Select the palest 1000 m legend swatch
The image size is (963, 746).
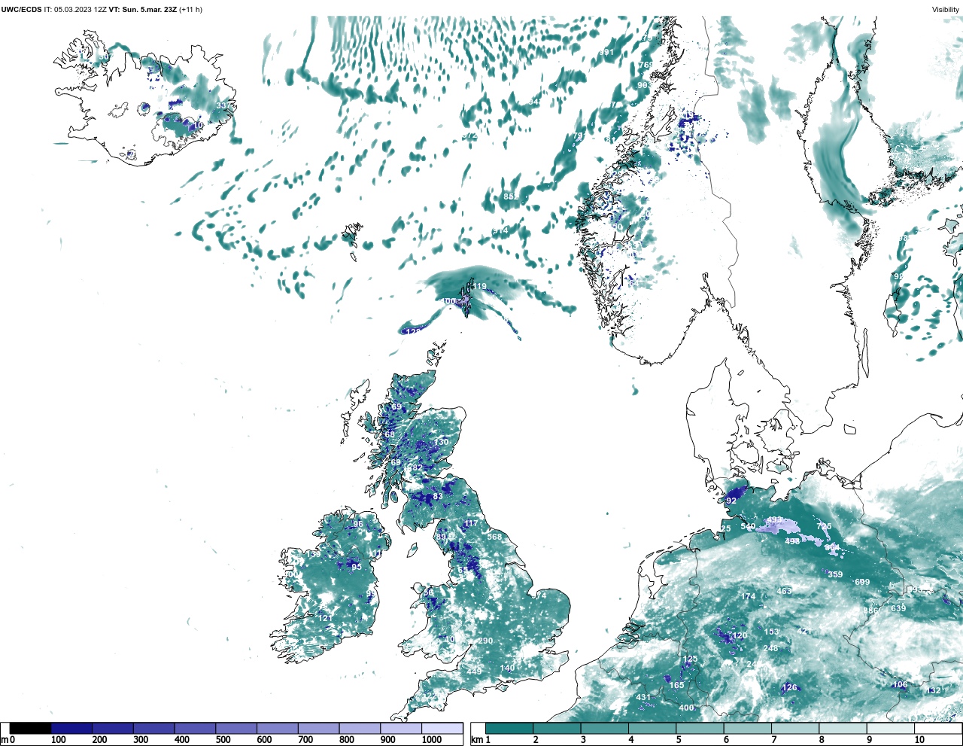(x=442, y=728)
